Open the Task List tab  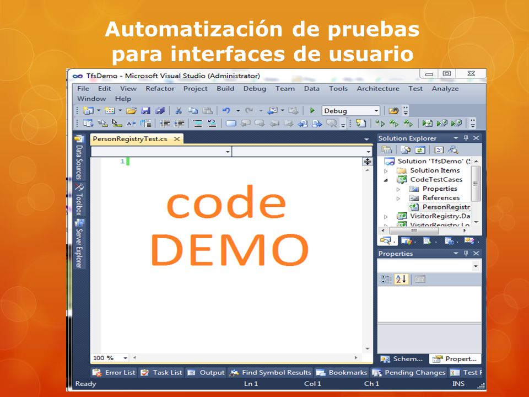[161, 373]
